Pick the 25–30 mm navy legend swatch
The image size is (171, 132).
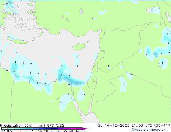click(54, 128)
